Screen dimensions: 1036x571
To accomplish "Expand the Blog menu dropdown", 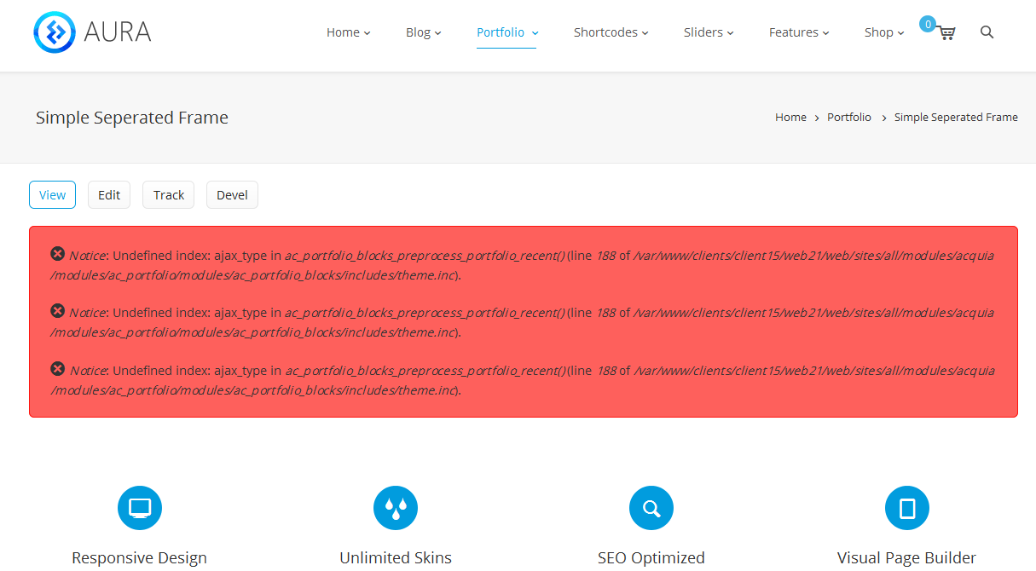I will point(423,32).
